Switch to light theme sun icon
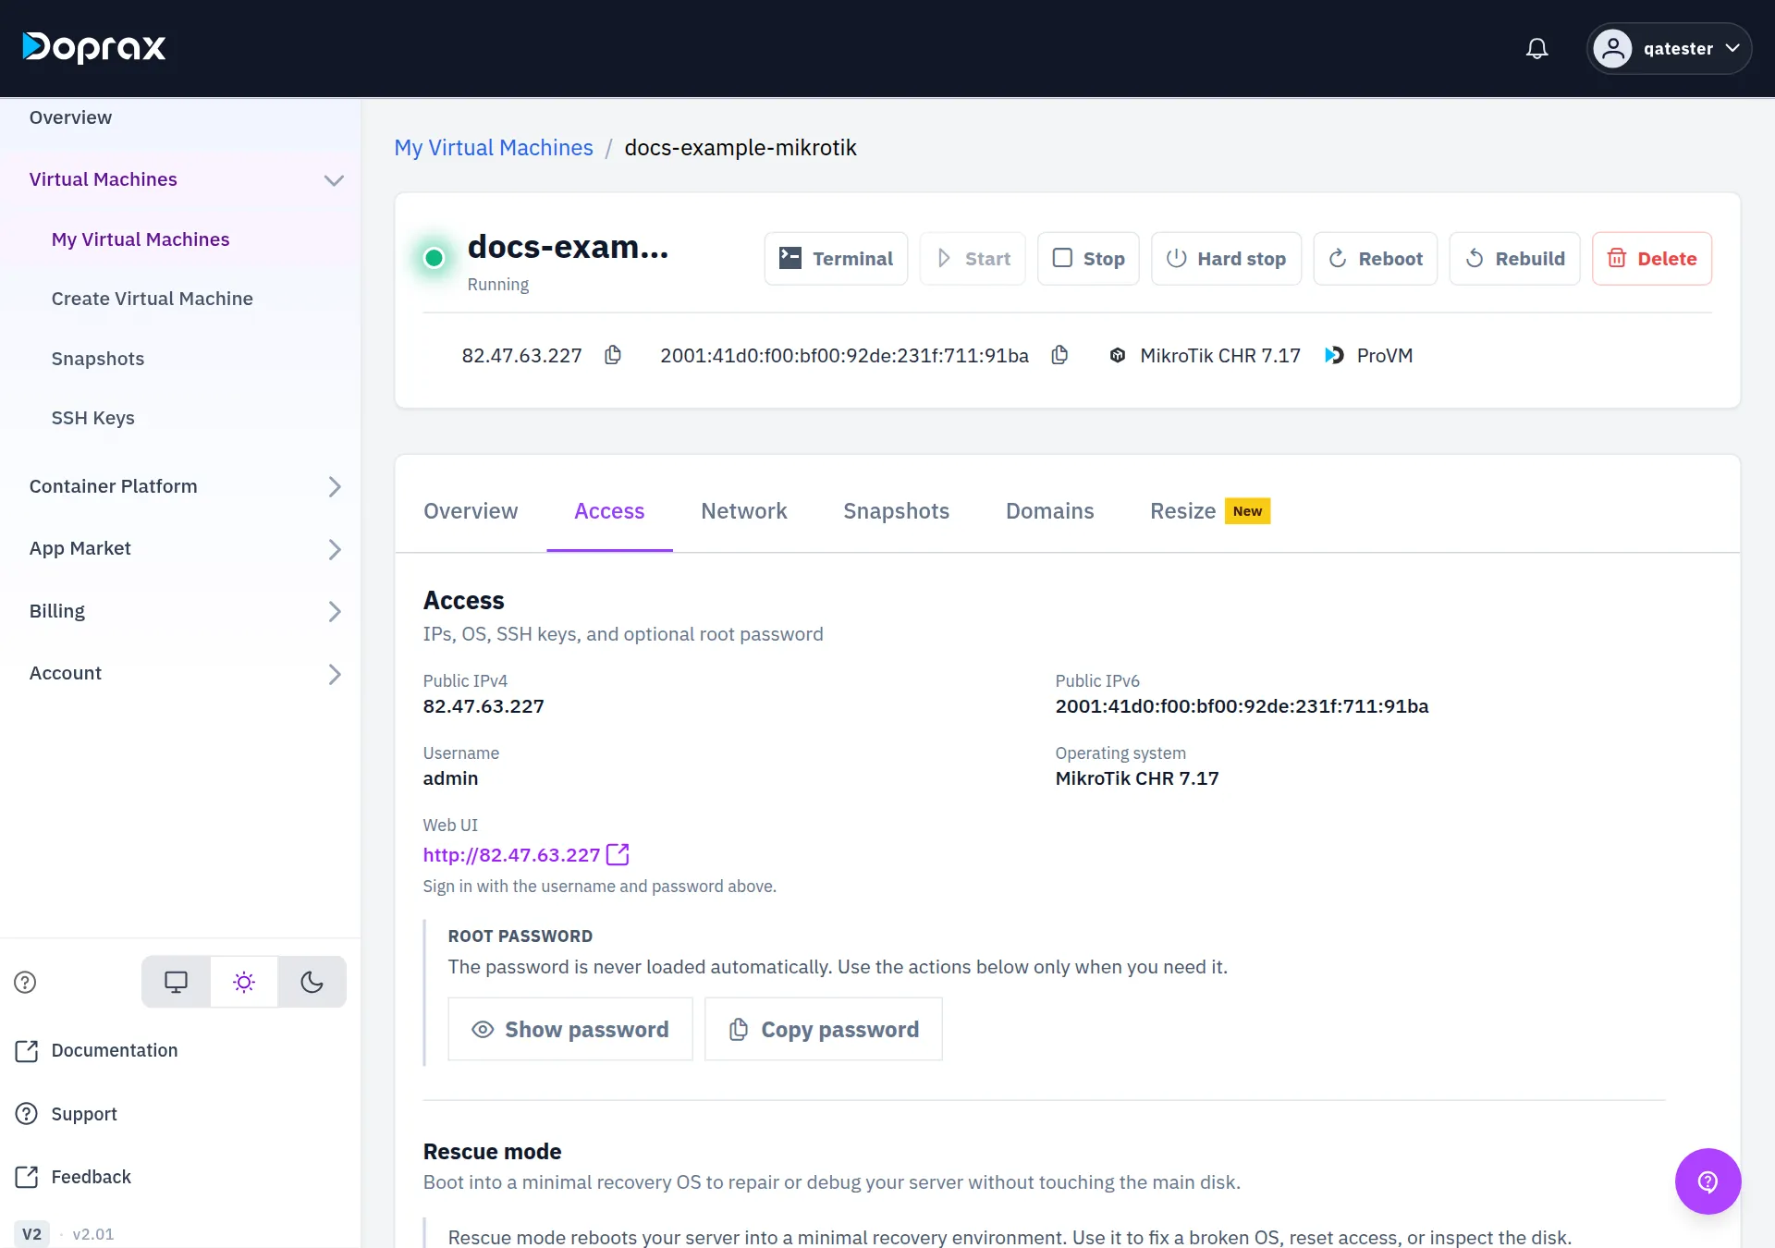The image size is (1775, 1248). pos(244,982)
